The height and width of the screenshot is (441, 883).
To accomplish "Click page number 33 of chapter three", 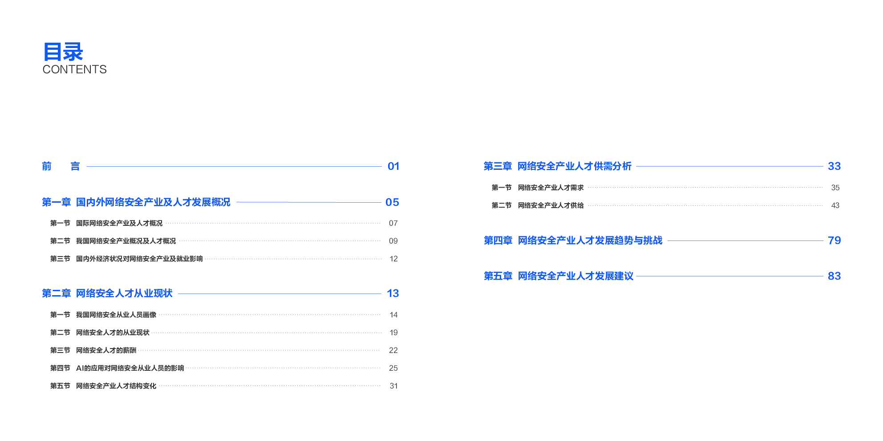I will click(x=834, y=166).
